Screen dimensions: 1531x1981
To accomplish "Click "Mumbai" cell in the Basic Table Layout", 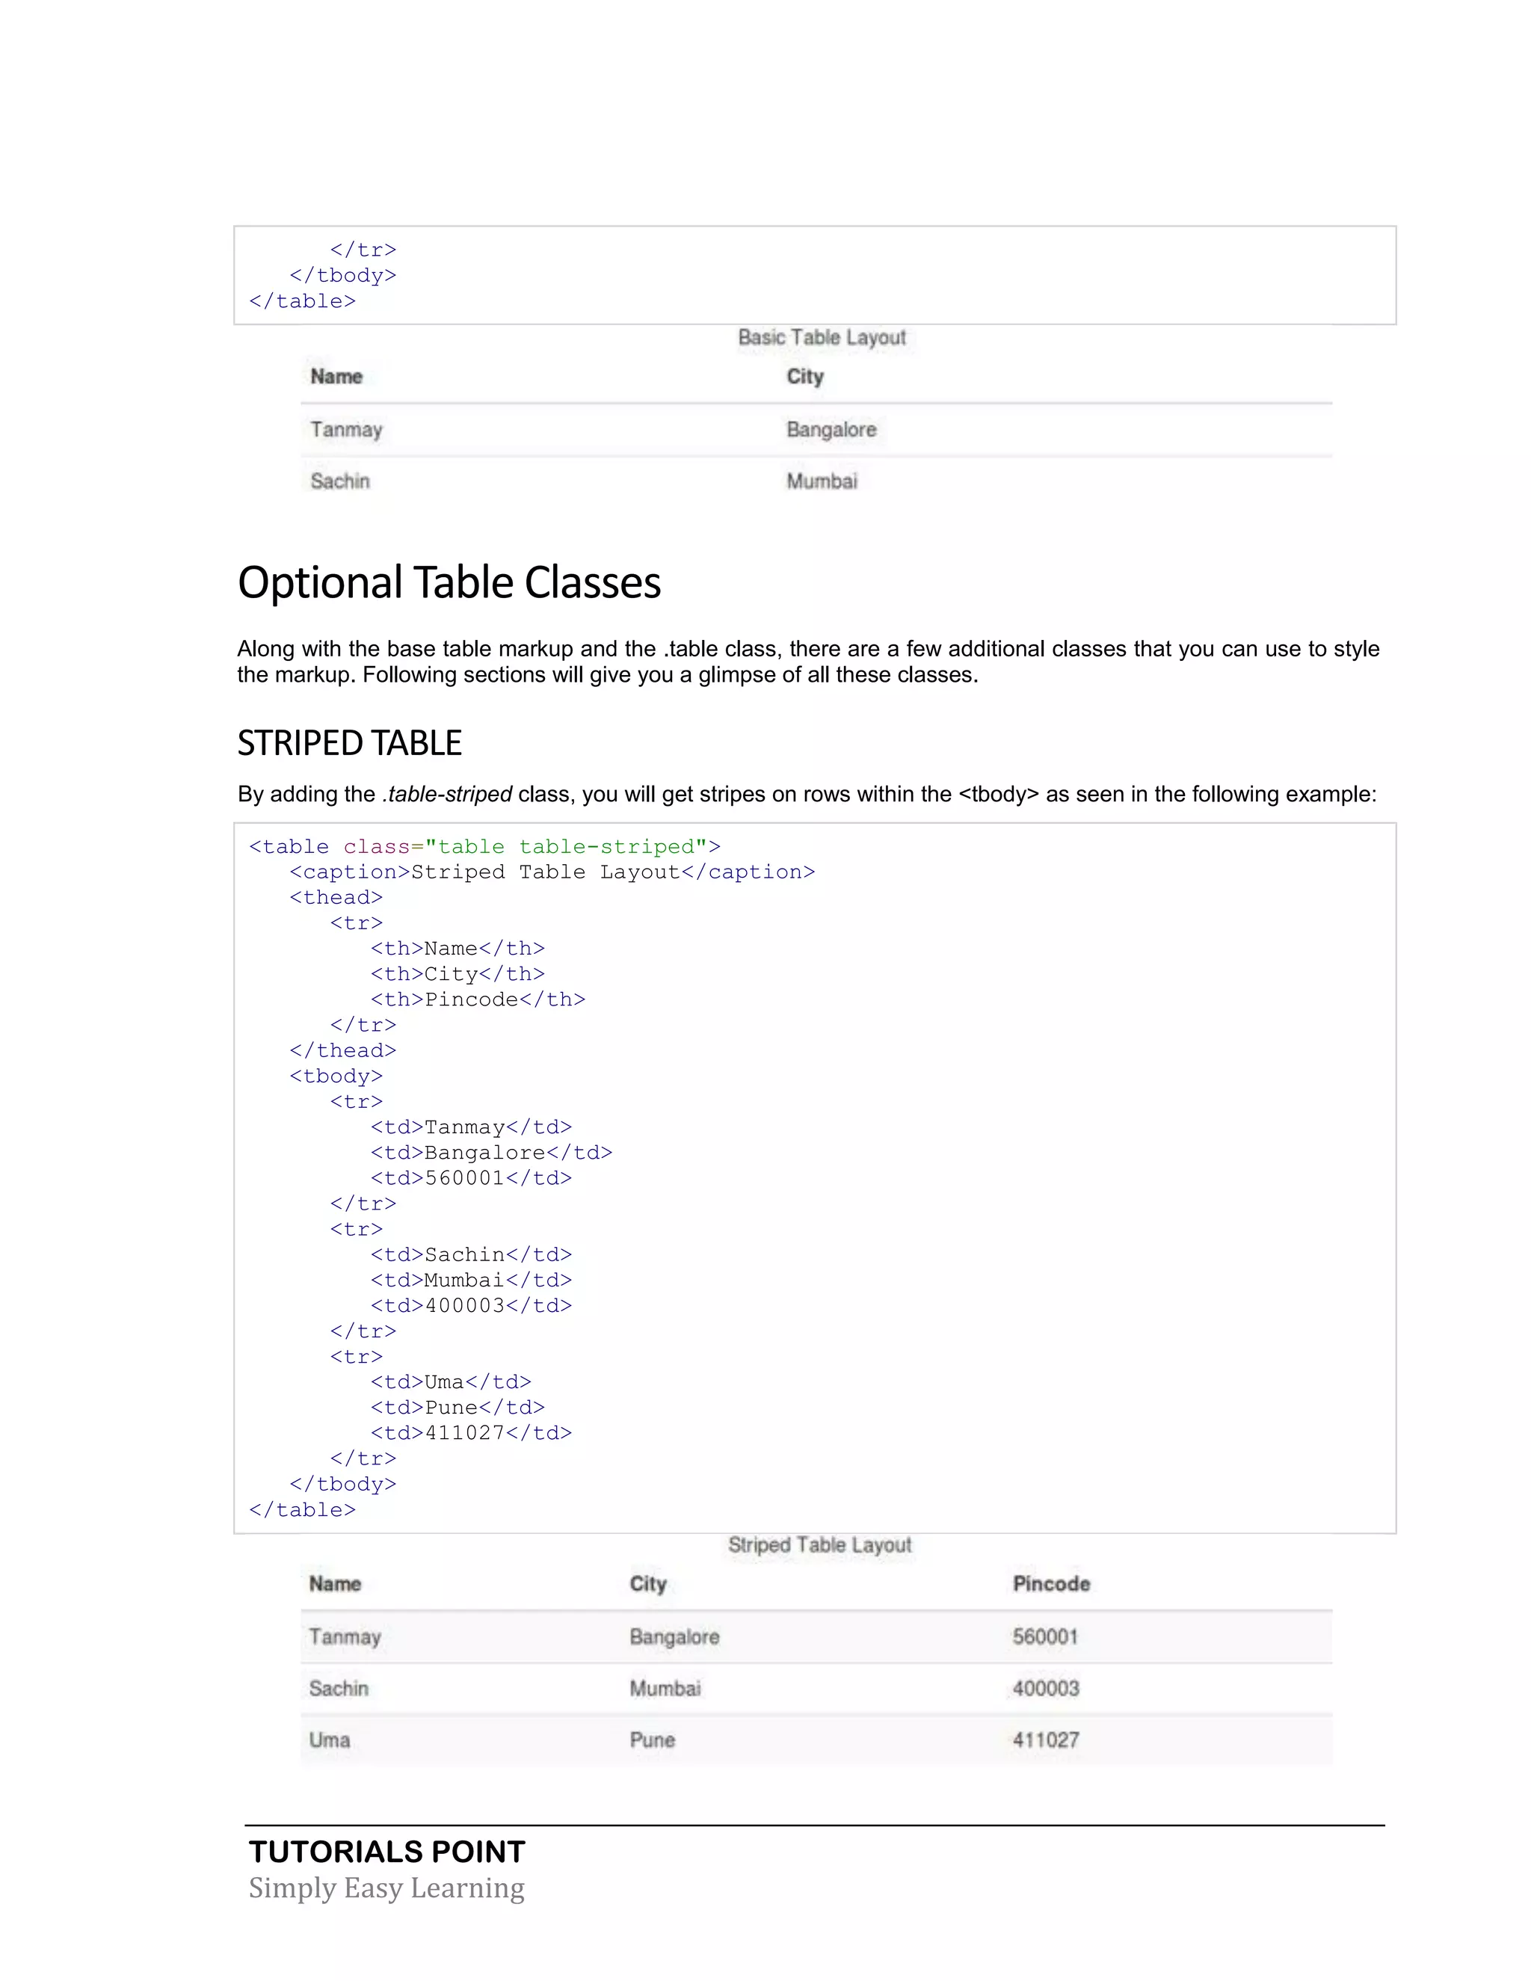I will (x=822, y=481).
